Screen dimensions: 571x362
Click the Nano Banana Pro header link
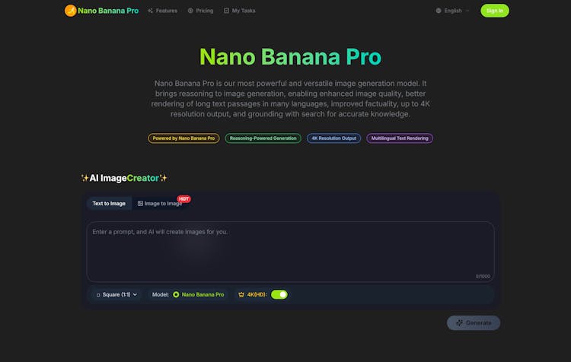click(x=101, y=11)
